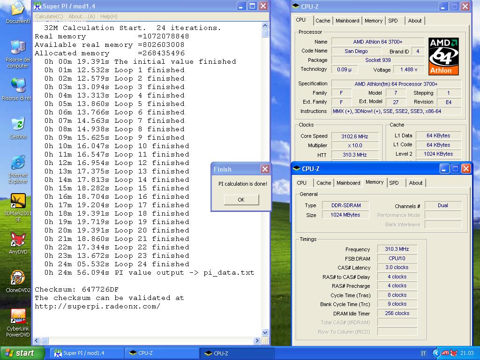Screen dimensions: 480x360
Task: Click the Level 2 1024 KBytes field
Action: [438, 154]
